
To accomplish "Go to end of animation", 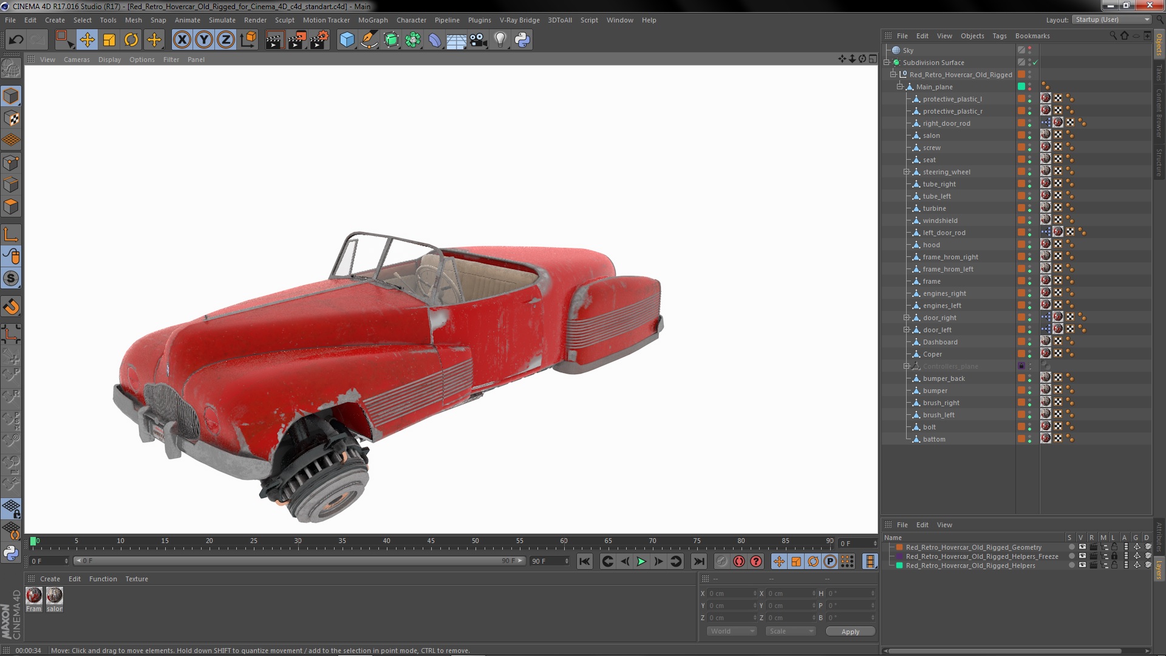I will [x=699, y=562].
